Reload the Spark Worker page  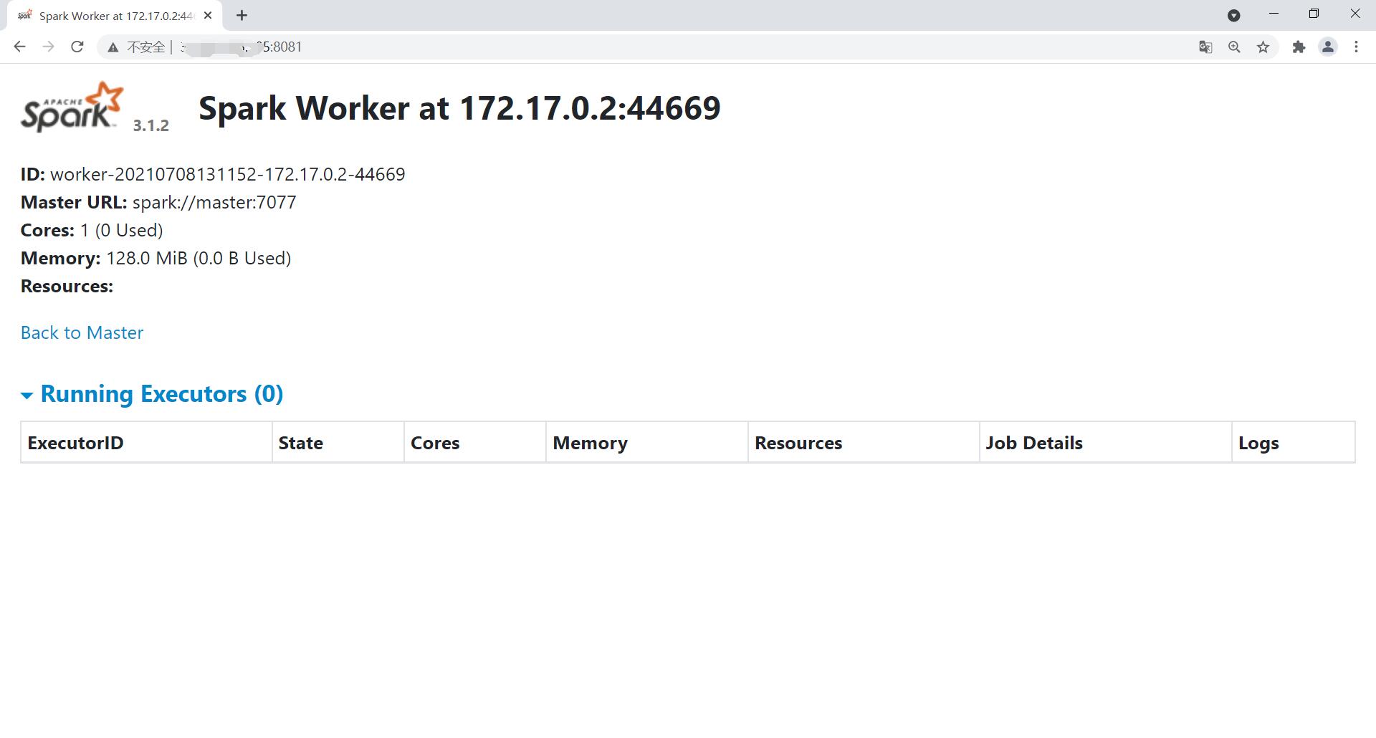pos(77,47)
